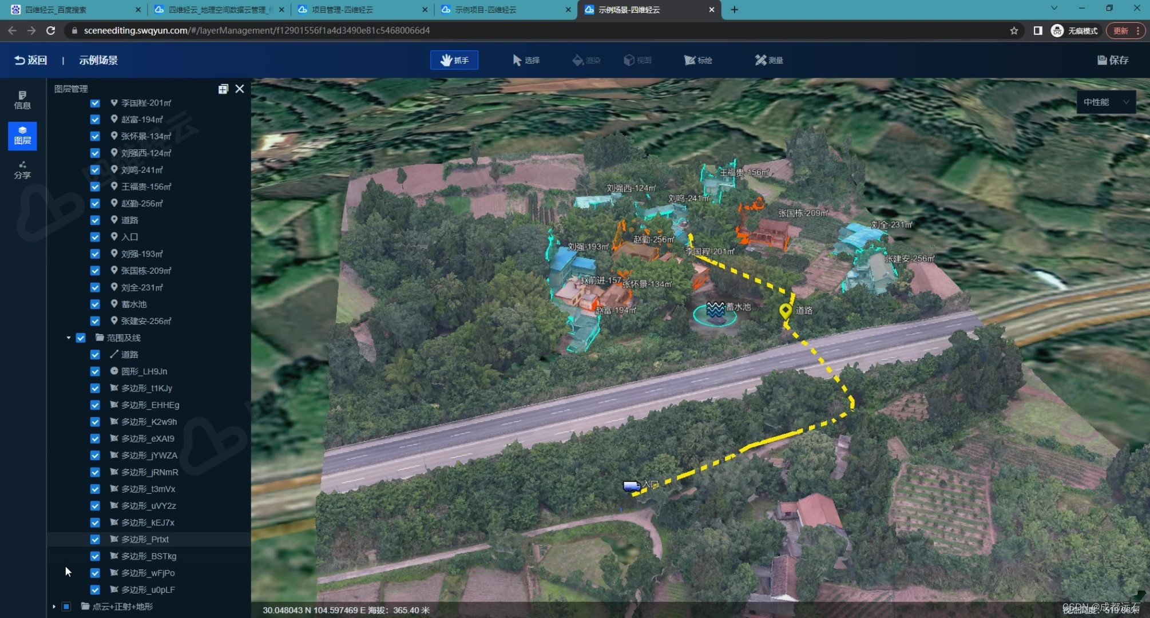Select the 多边形_EHHEg layer row
1150x618 pixels.
149,405
